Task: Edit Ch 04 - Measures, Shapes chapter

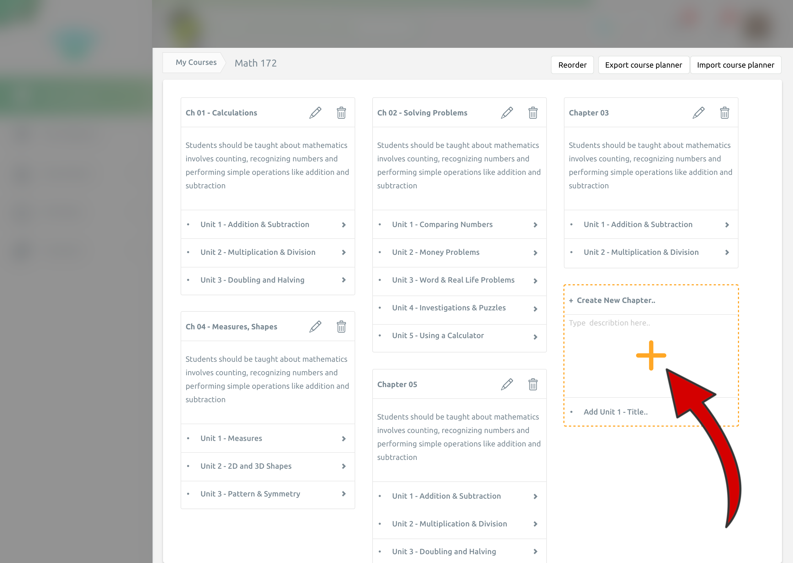Action: [x=315, y=327]
